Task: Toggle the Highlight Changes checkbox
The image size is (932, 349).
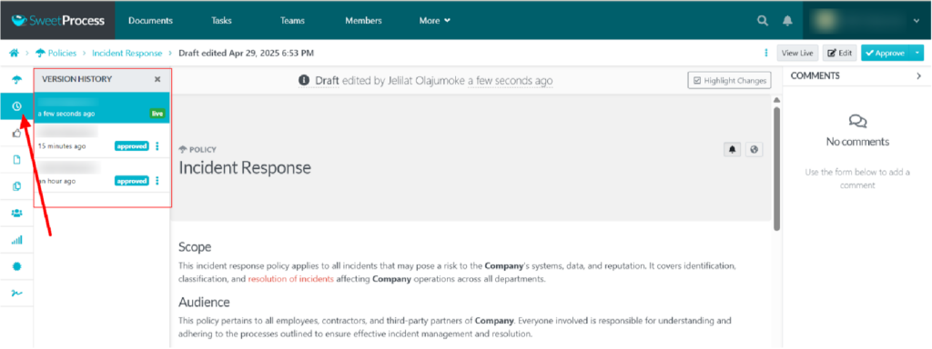Action: [729, 80]
